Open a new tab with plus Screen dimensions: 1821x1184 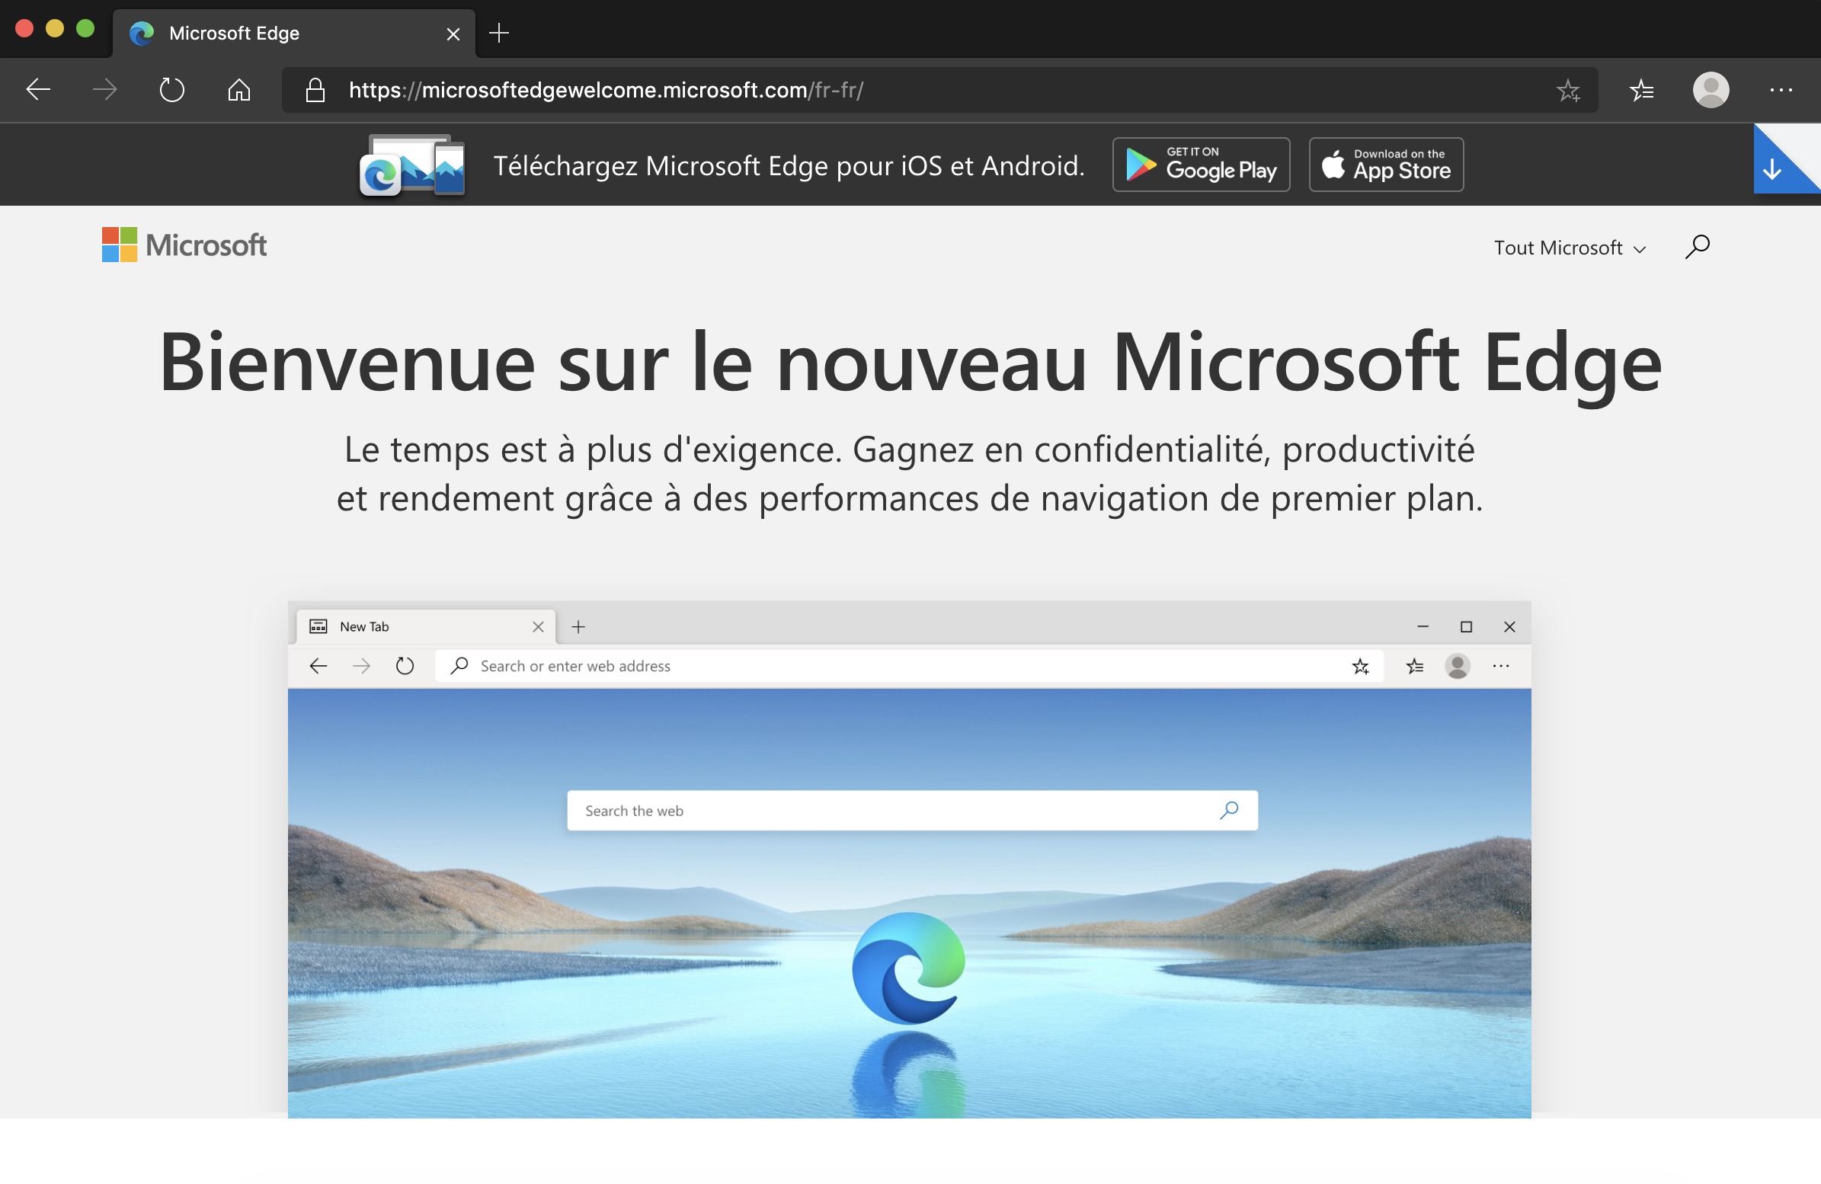499,33
